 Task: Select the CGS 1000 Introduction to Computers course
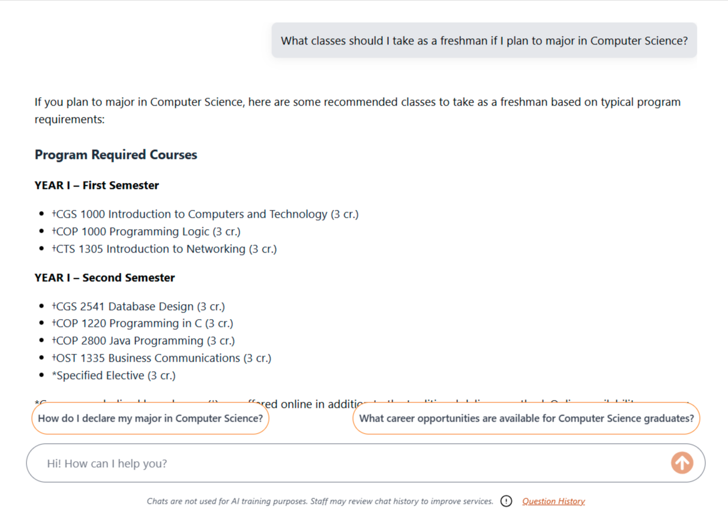[205, 214]
